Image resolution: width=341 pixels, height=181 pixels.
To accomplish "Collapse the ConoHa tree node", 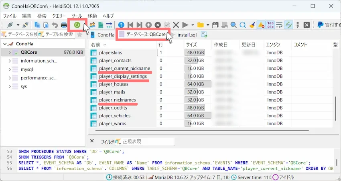I will (x=5, y=44).
